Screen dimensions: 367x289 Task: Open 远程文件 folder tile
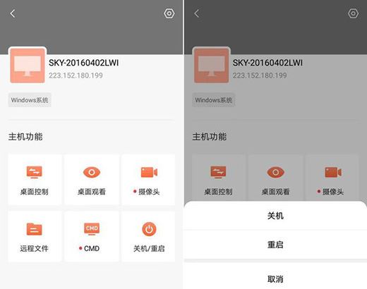[x=35, y=237]
